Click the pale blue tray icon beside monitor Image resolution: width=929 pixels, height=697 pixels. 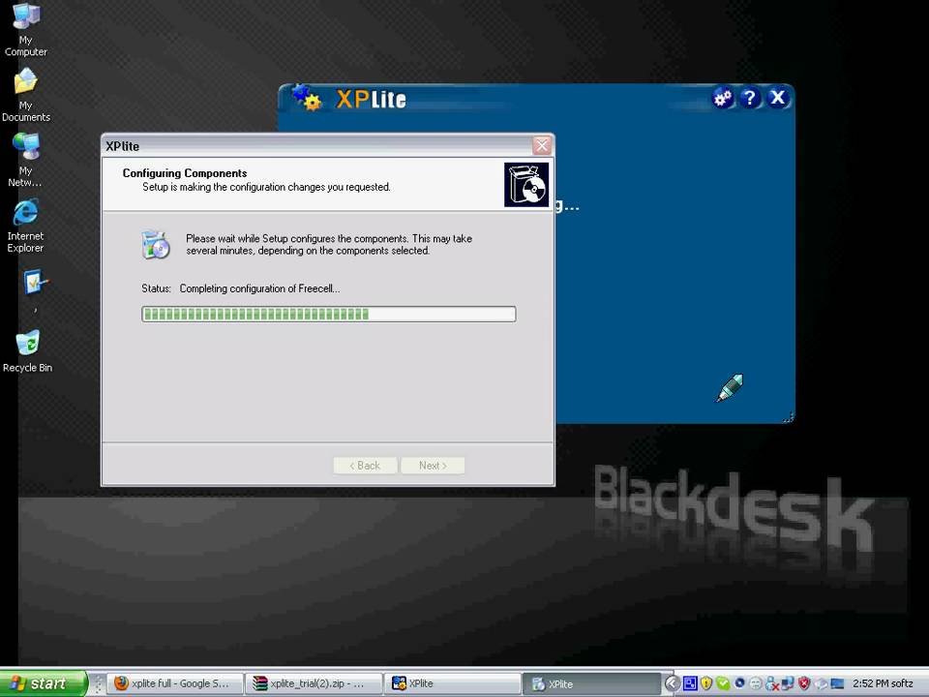pyautogui.click(x=821, y=683)
